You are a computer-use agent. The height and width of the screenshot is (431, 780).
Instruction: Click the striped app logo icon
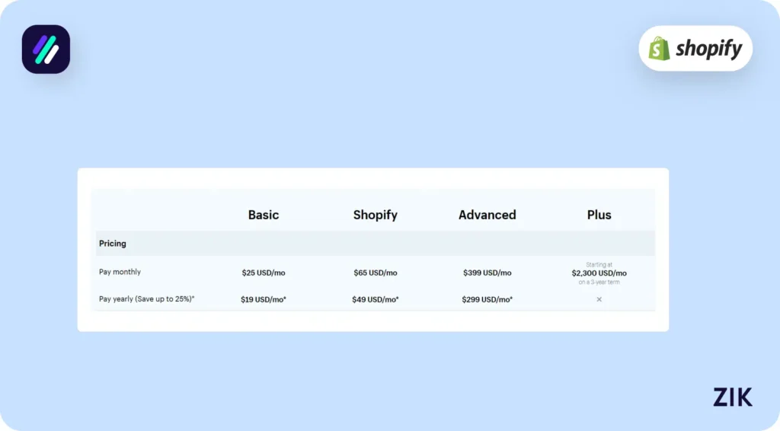[x=46, y=49]
